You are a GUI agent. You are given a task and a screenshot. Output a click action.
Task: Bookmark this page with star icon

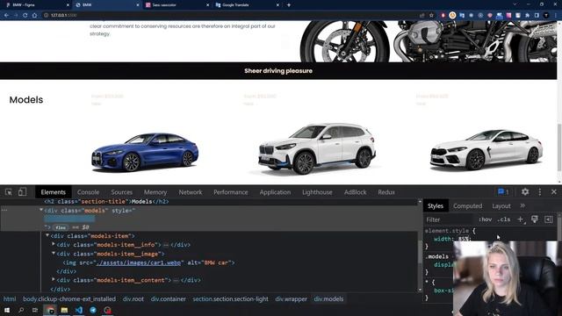pos(431,16)
